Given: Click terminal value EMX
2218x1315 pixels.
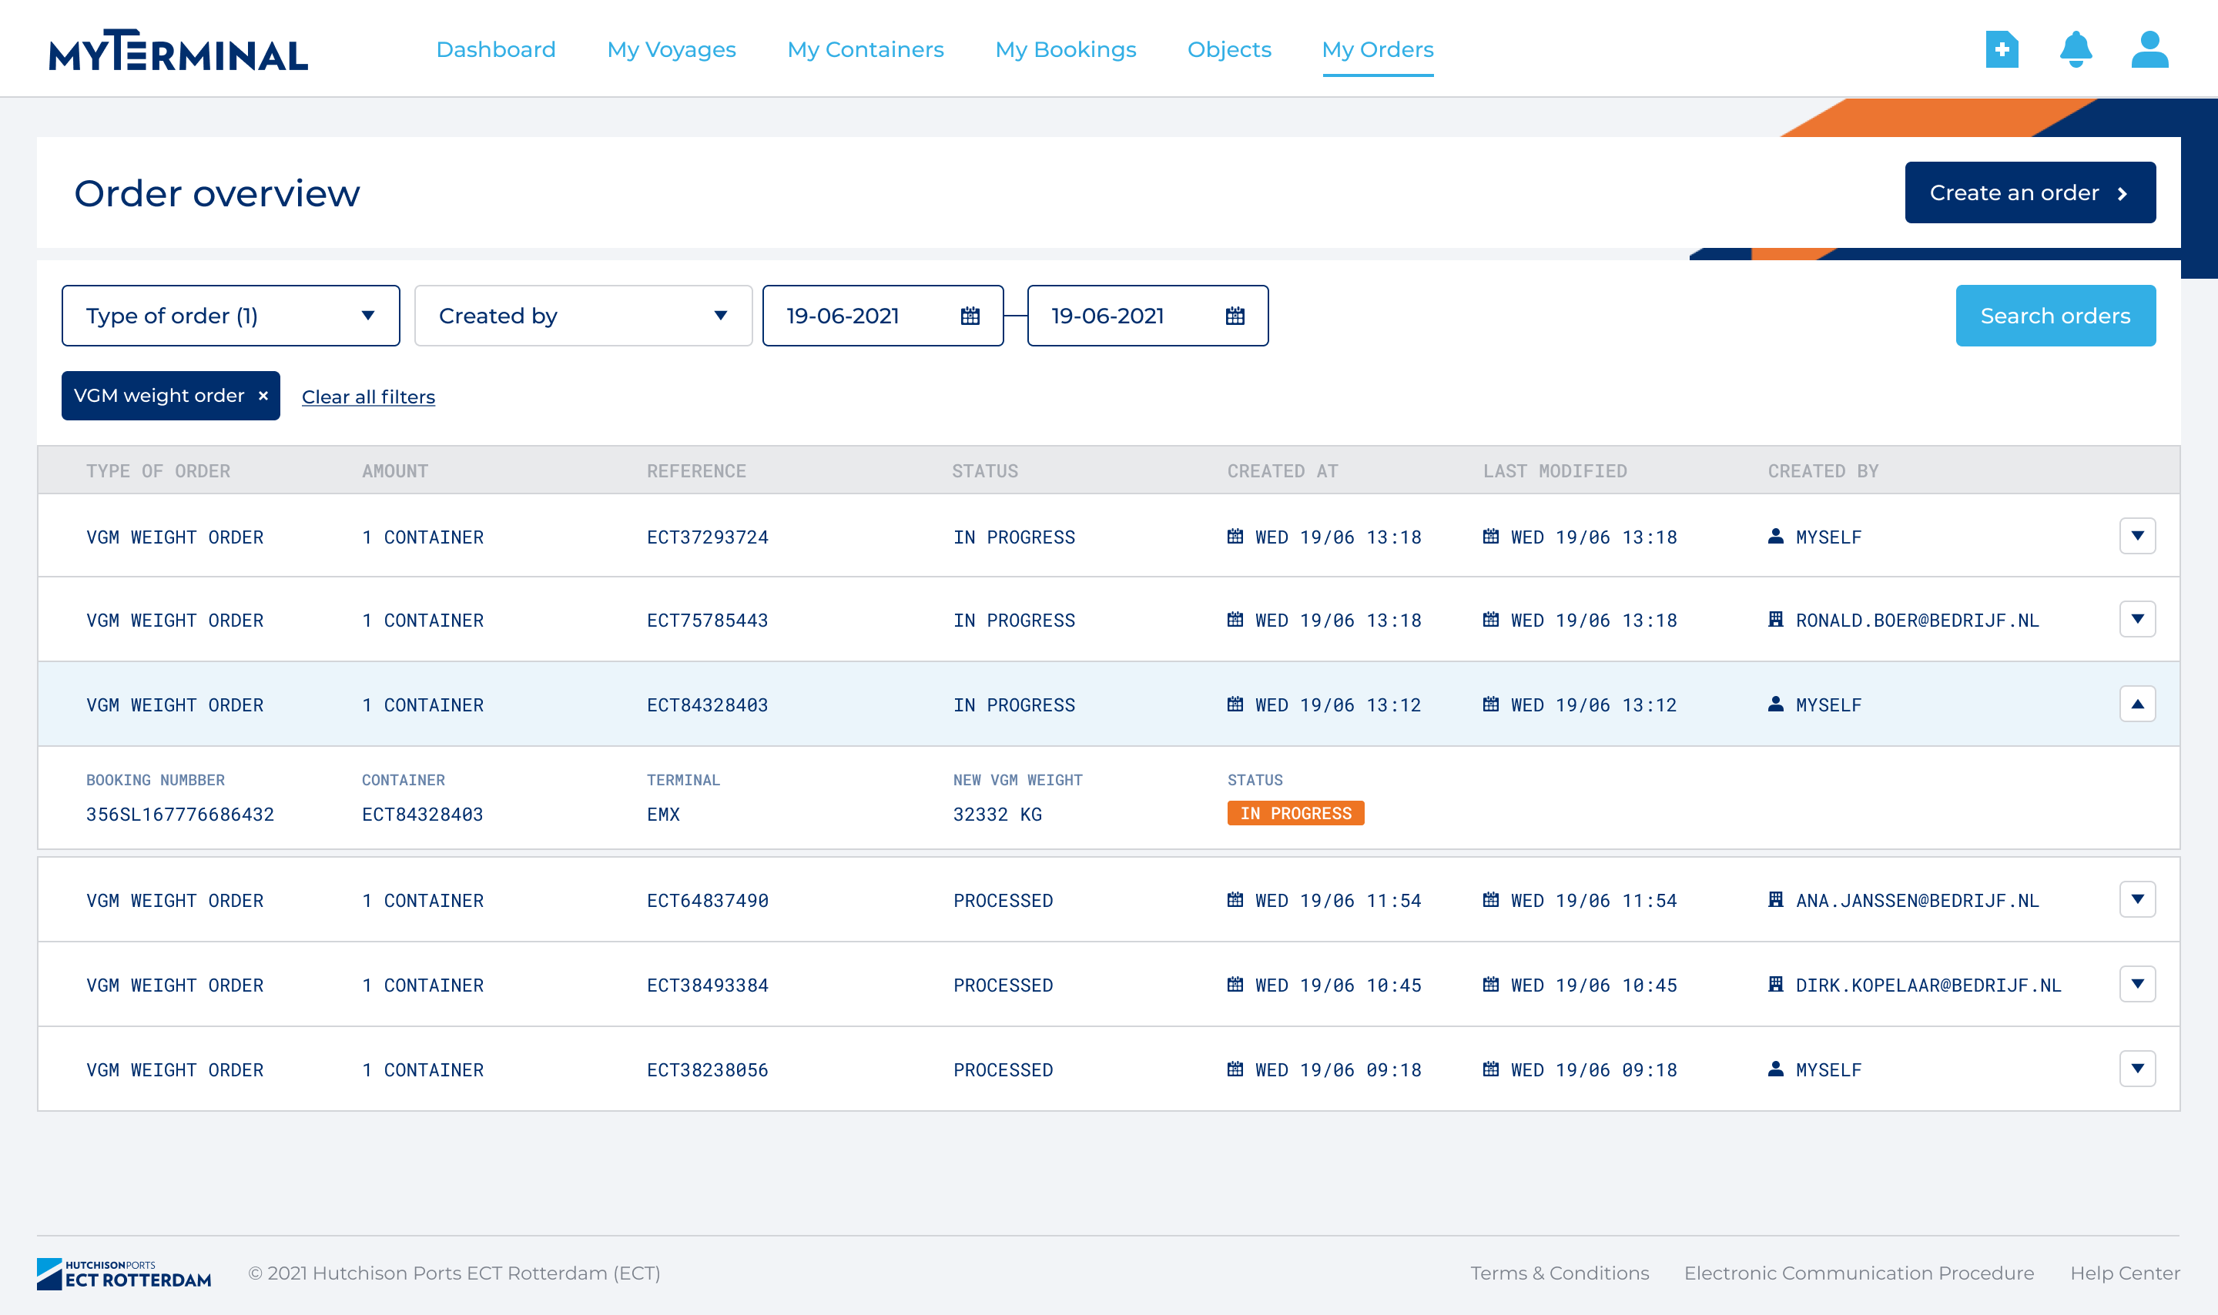Looking at the screenshot, I should pos(663,815).
